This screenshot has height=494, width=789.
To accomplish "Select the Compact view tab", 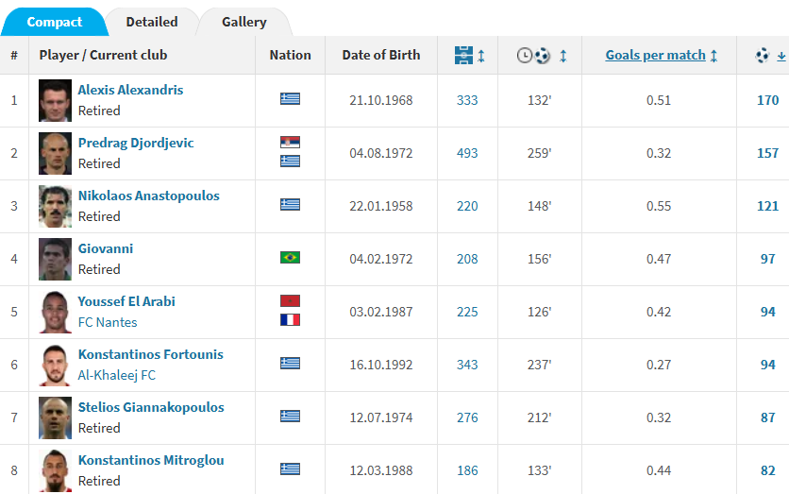I will pos(54,22).
